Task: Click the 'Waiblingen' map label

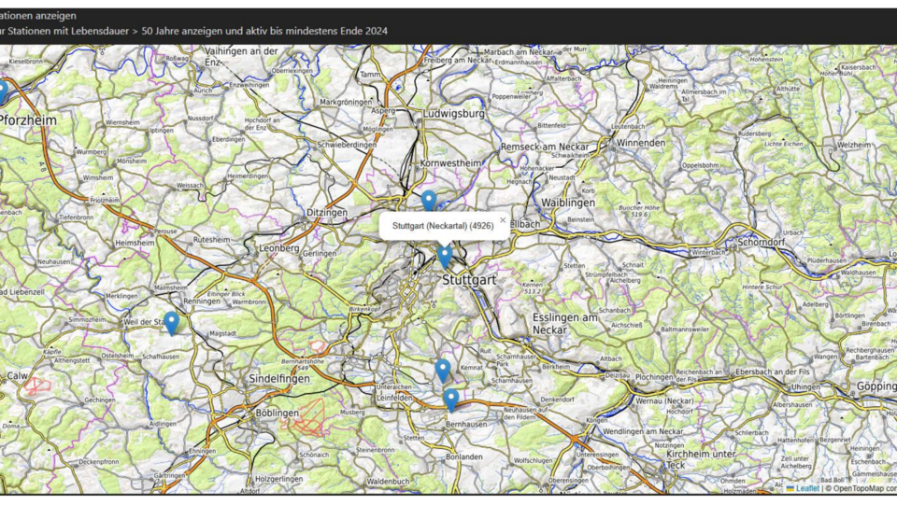Action: click(x=568, y=203)
